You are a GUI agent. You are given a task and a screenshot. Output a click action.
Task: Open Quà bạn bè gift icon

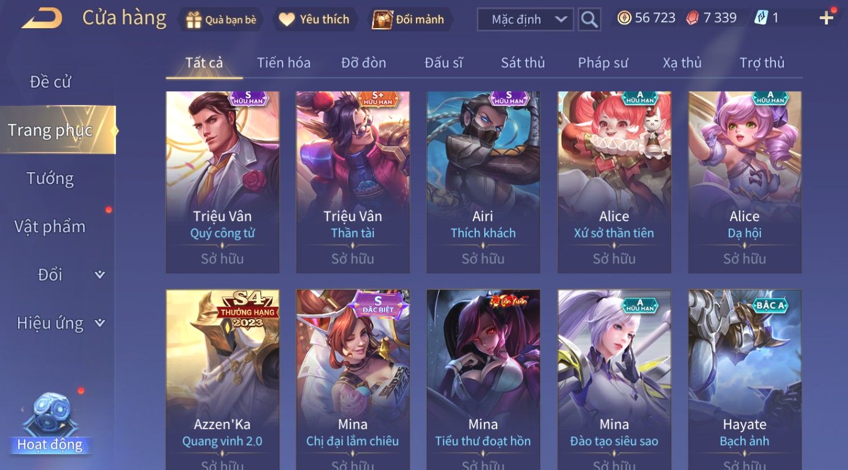(x=194, y=20)
